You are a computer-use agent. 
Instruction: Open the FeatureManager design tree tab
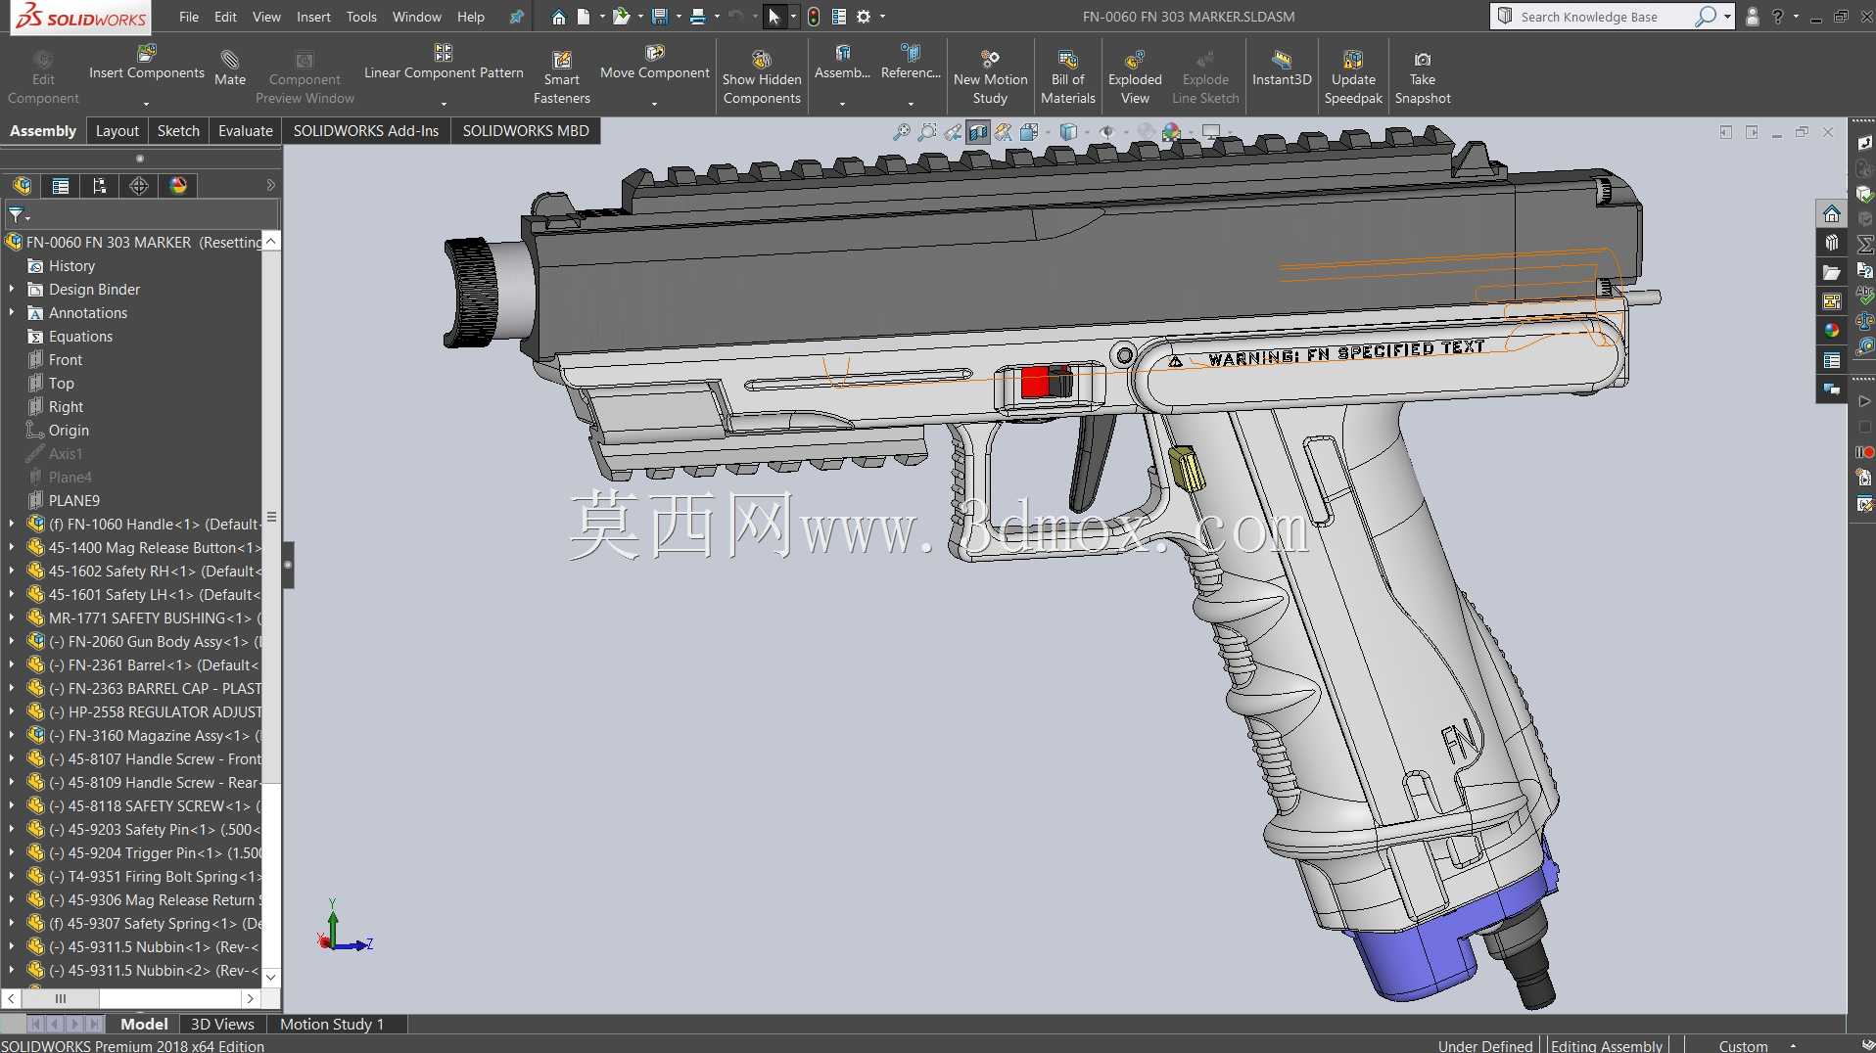pyautogui.click(x=22, y=186)
